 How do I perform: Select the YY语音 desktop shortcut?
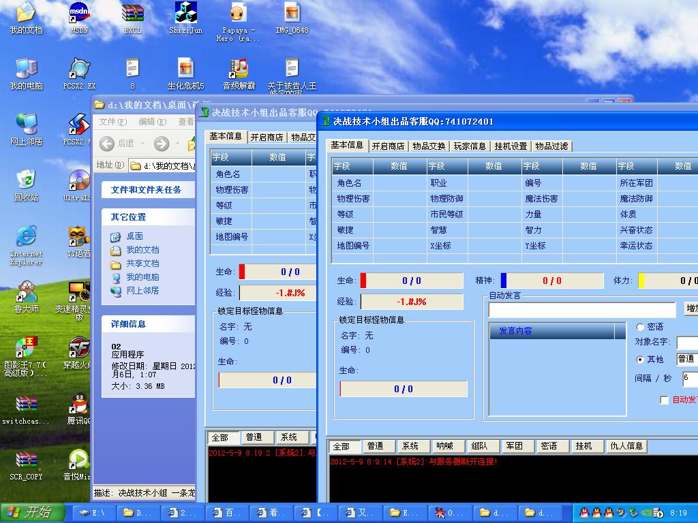click(78, 242)
